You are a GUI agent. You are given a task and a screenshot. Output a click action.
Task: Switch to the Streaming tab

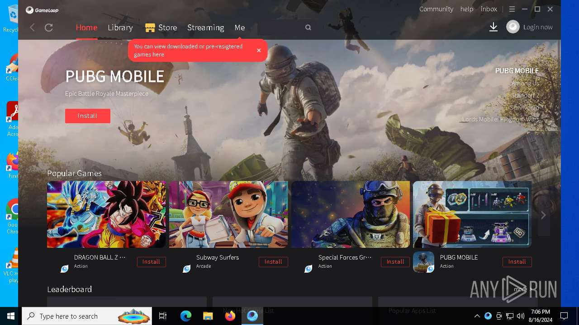206,28
